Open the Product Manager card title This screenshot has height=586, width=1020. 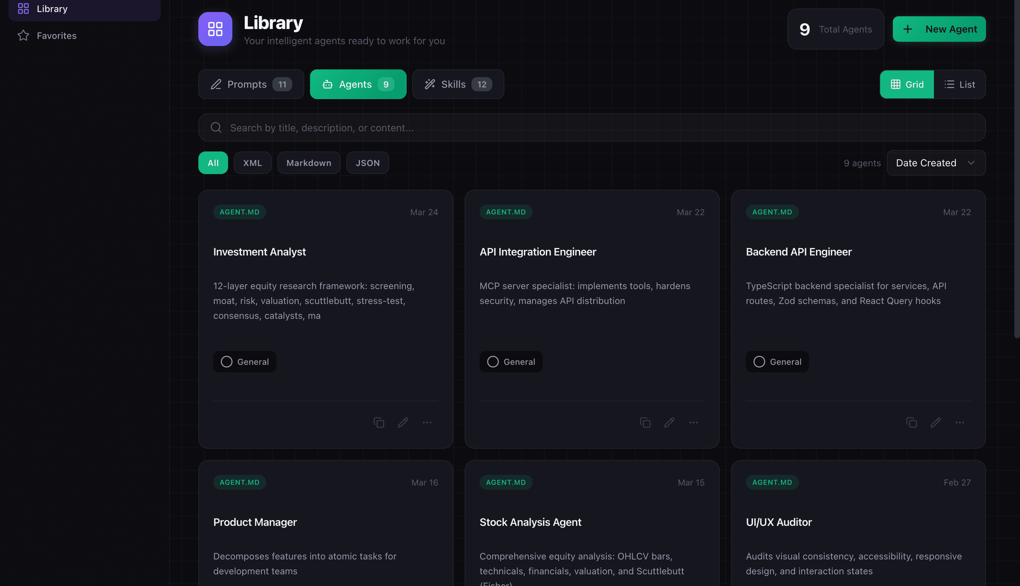click(x=255, y=522)
